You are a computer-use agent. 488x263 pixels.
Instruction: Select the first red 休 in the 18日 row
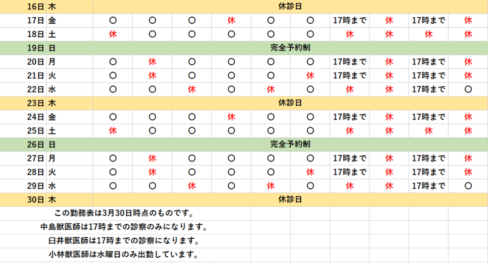(x=113, y=34)
